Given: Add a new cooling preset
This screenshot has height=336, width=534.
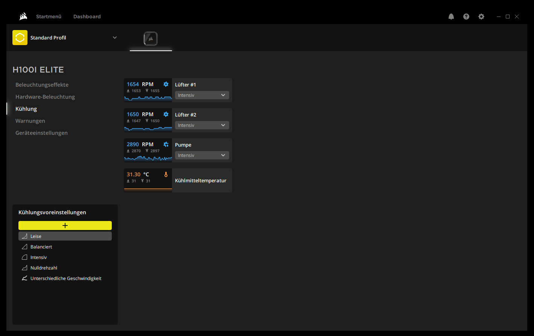Looking at the screenshot, I should pos(65,226).
